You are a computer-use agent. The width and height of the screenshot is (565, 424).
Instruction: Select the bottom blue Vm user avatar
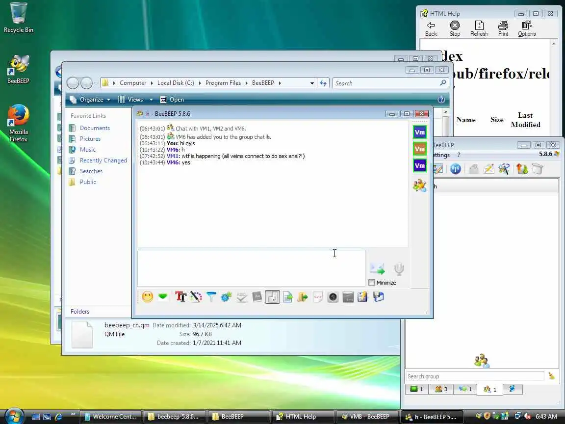tap(420, 165)
